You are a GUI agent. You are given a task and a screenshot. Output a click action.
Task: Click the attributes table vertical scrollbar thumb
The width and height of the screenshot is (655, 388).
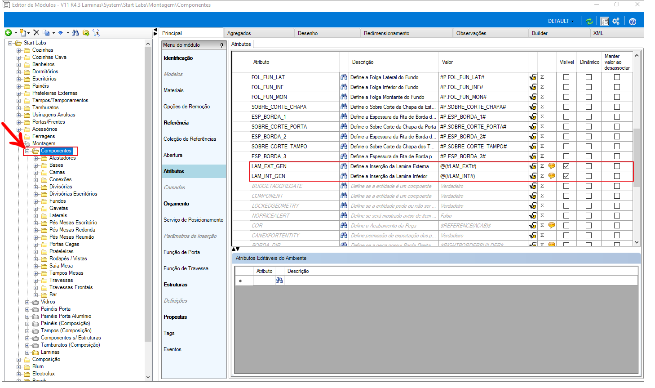[637, 158]
